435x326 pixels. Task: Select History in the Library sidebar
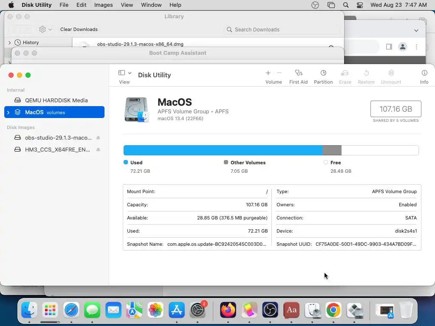click(x=31, y=42)
